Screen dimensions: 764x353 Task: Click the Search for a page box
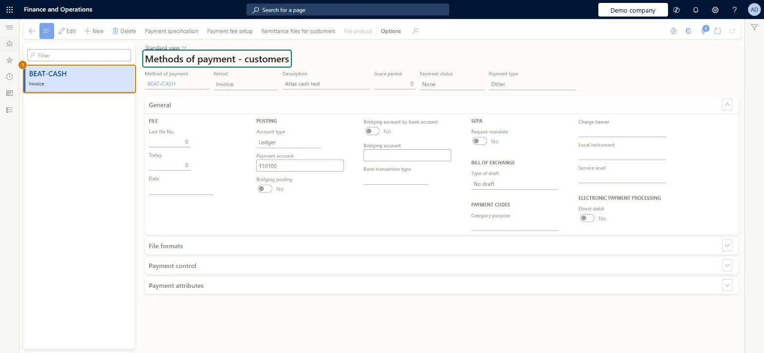click(347, 10)
